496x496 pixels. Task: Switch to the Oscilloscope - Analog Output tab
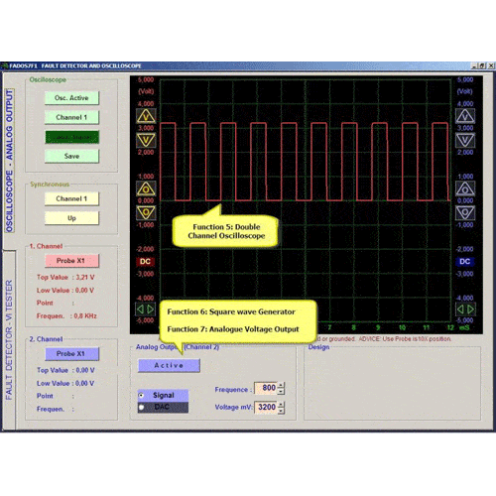(x=9, y=161)
